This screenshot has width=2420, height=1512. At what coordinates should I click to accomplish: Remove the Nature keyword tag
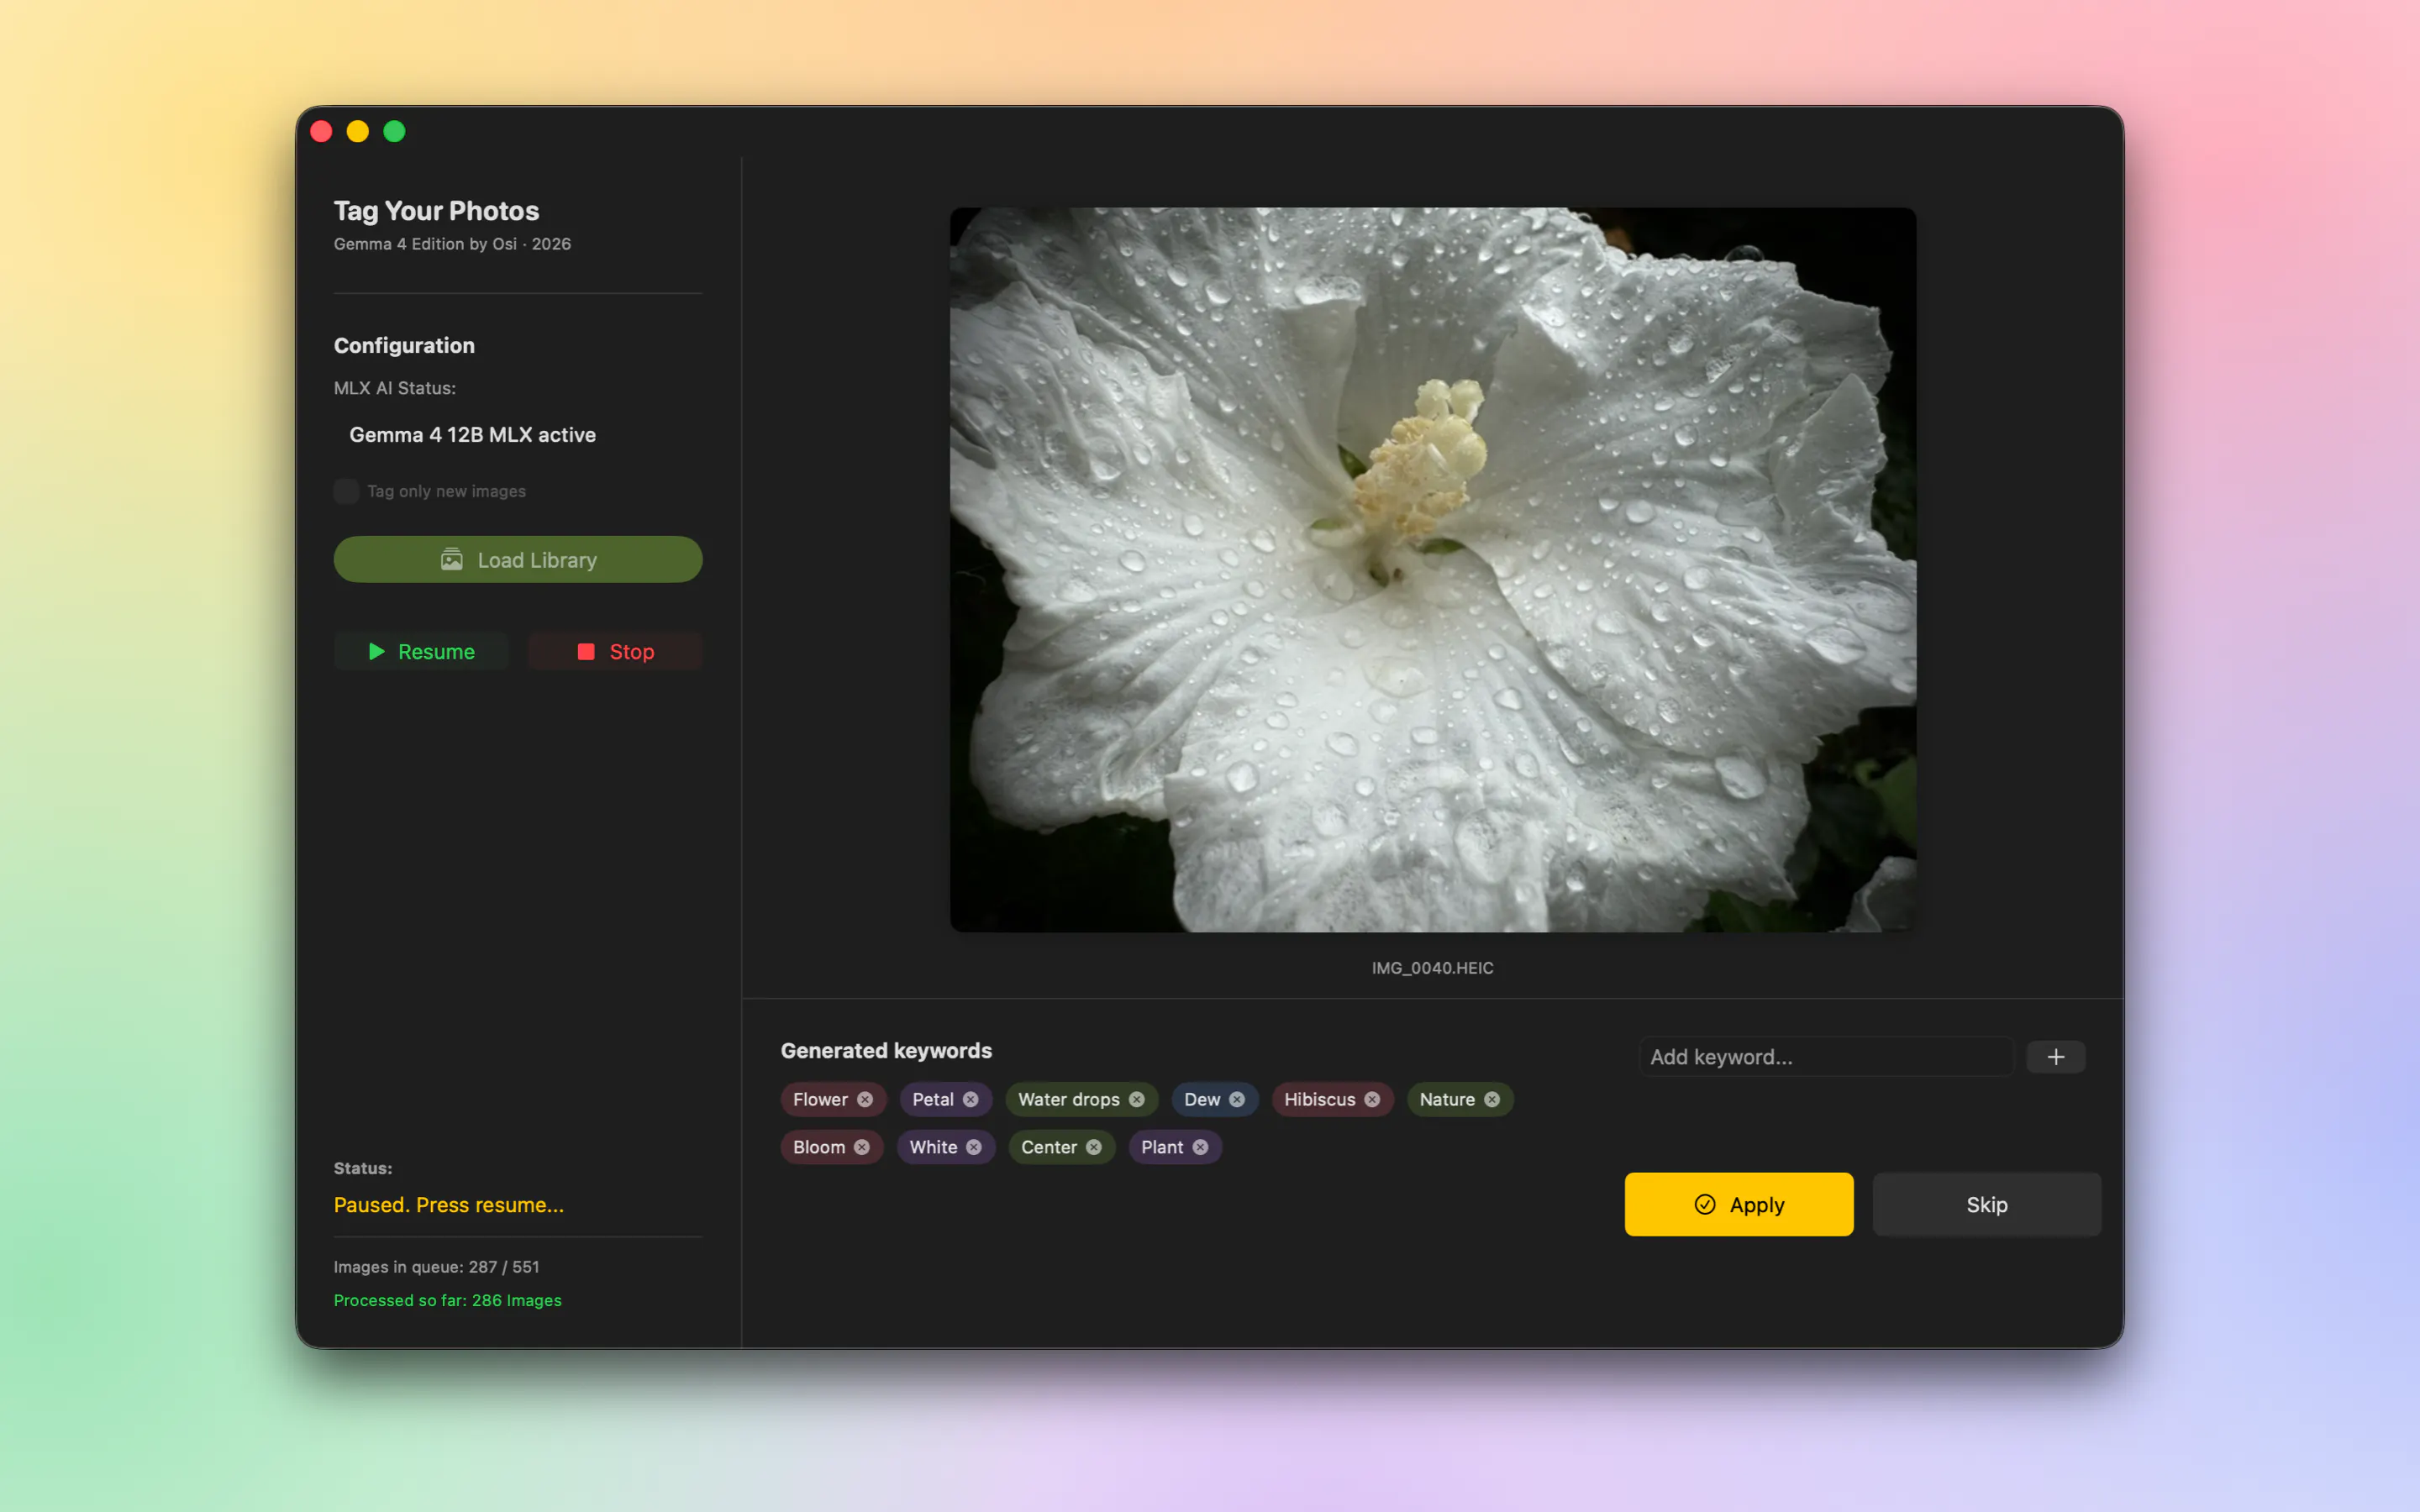tap(1492, 1099)
